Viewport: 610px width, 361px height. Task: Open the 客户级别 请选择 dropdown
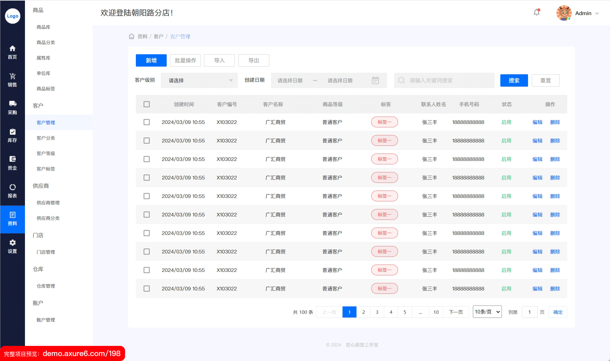click(x=199, y=80)
